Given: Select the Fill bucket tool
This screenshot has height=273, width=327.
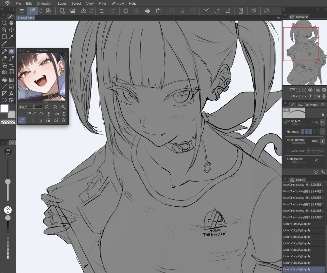Looking at the screenshot, I should click(x=4, y=80).
